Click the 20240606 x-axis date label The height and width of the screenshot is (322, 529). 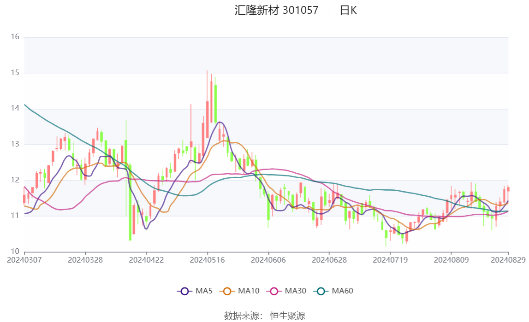(x=268, y=260)
